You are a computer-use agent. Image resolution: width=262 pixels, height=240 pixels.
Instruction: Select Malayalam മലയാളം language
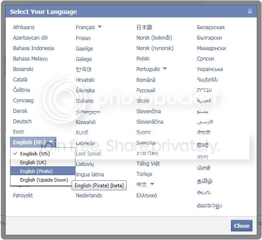pyautogui.click(x=210, y=206)
